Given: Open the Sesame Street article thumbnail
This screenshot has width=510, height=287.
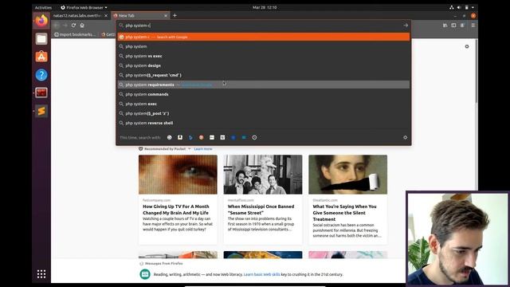Looking at the screenshot, I should tap(263, 175).
